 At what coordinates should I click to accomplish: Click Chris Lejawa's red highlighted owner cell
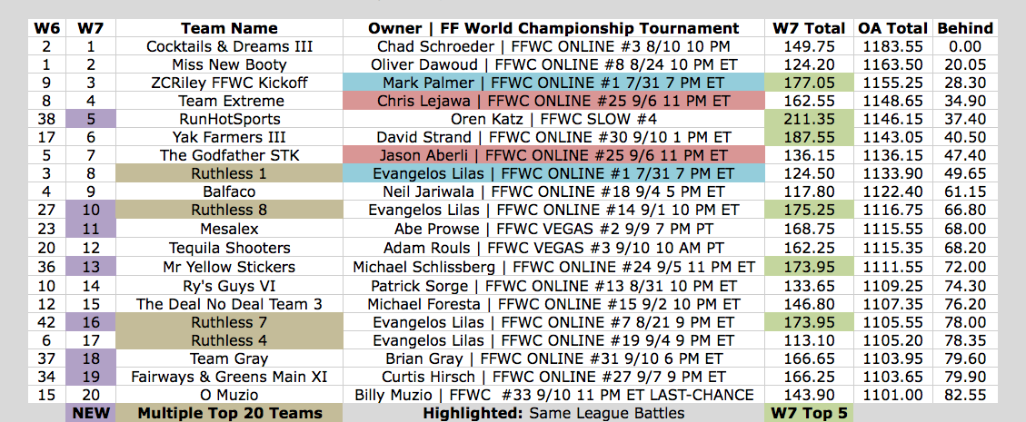click(553, 101)
